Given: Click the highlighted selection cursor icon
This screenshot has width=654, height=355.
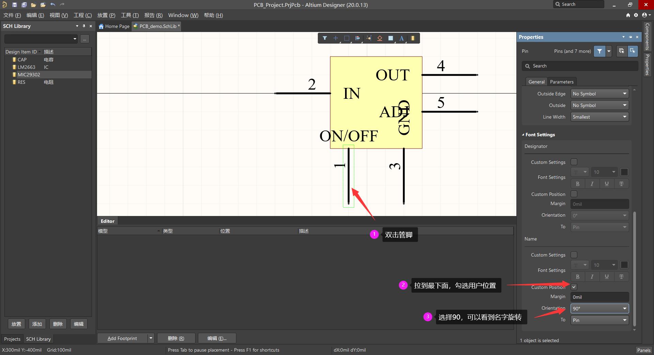Looking at the screenshot, I should [633, 51].
